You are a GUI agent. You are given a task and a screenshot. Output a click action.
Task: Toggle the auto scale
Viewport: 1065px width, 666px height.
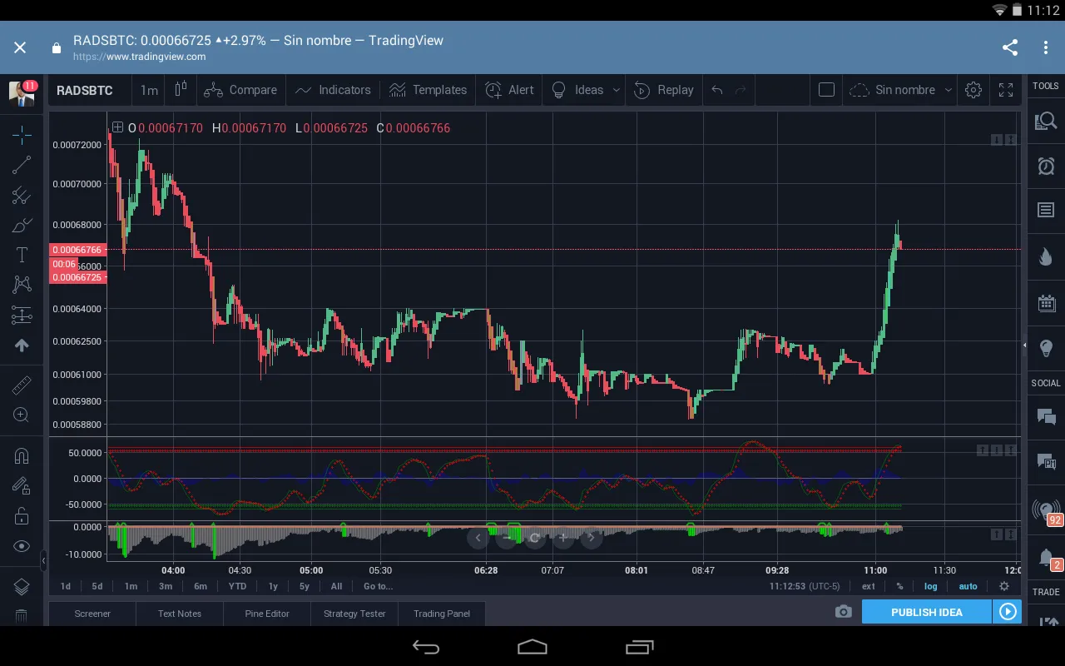coord(968,586)
